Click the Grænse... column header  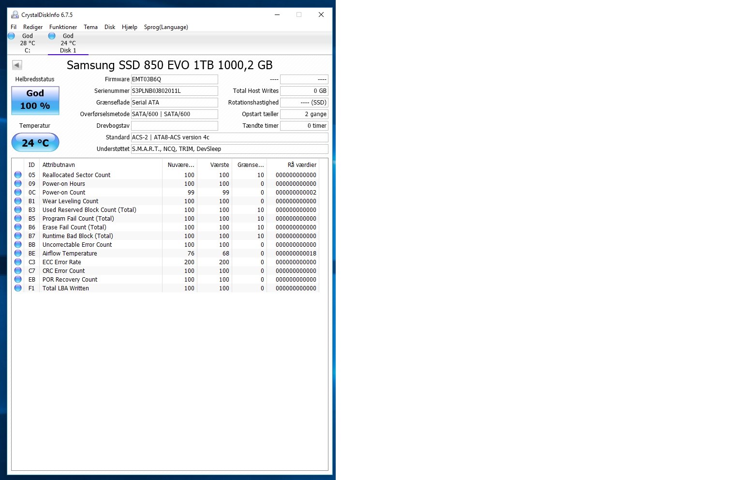point(249,165)
